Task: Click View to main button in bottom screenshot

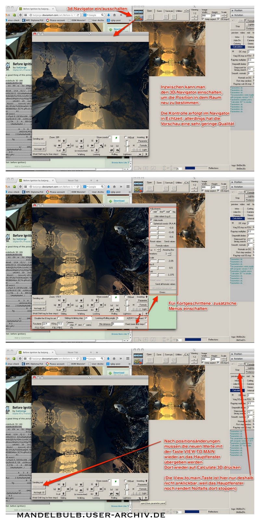Action: point(39,487)
